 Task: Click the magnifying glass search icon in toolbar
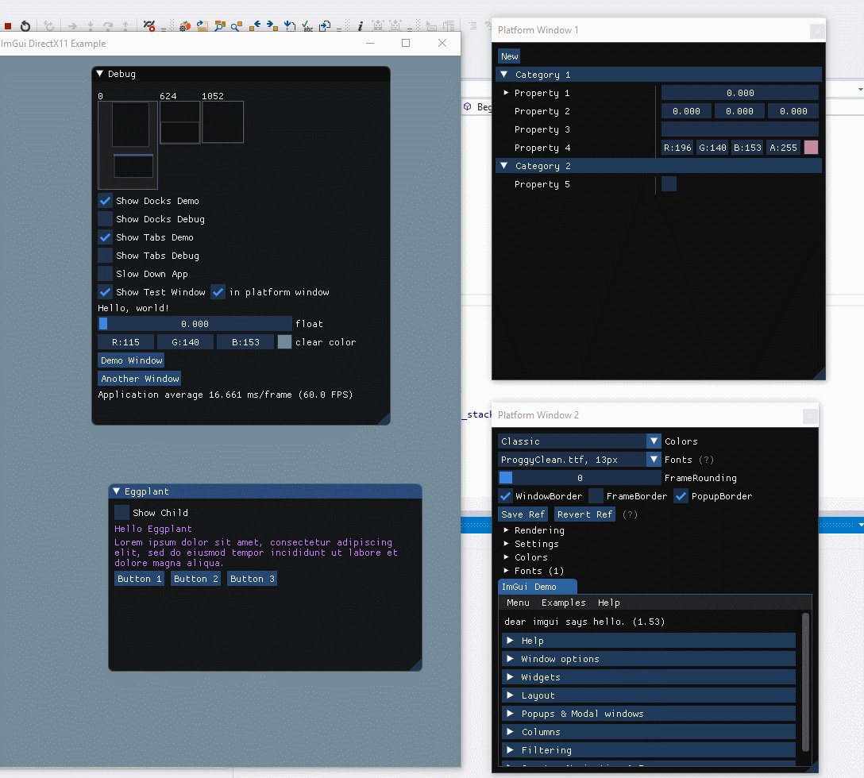tap(219, 25)
